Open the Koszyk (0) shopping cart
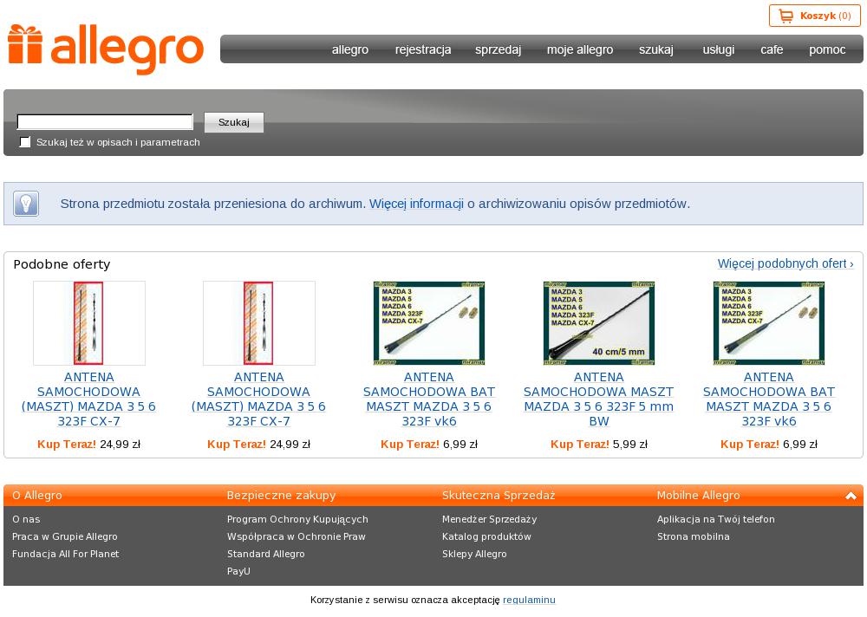The image size is (867, 617). tap(814, 16)
